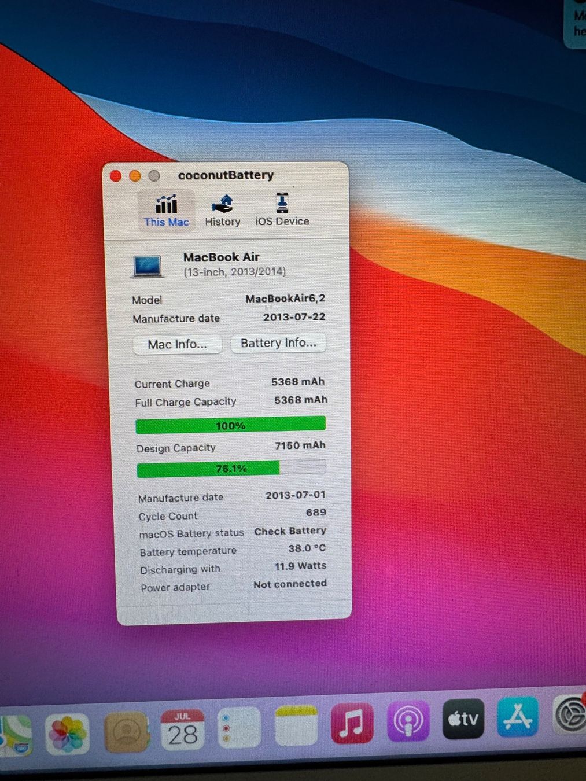
Task: Click the MacBook Air heading text
Action: [222, 257]
